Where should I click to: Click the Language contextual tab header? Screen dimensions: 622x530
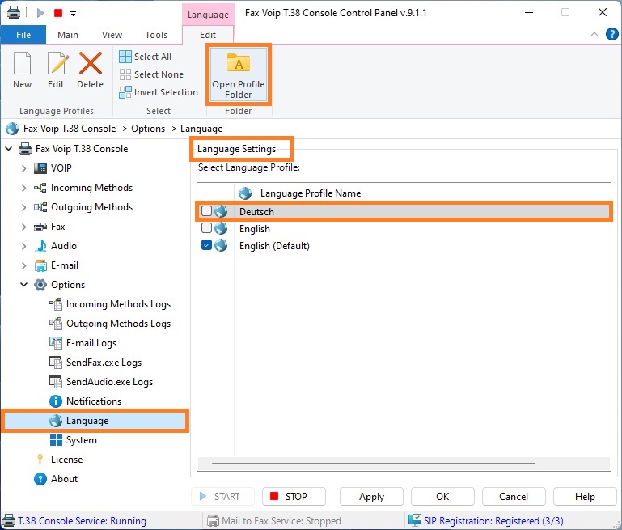pyautogui.click(x=208, y=15)
